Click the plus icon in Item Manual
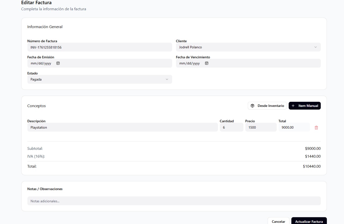Viewport: 344px width, 224px height. 293,106
